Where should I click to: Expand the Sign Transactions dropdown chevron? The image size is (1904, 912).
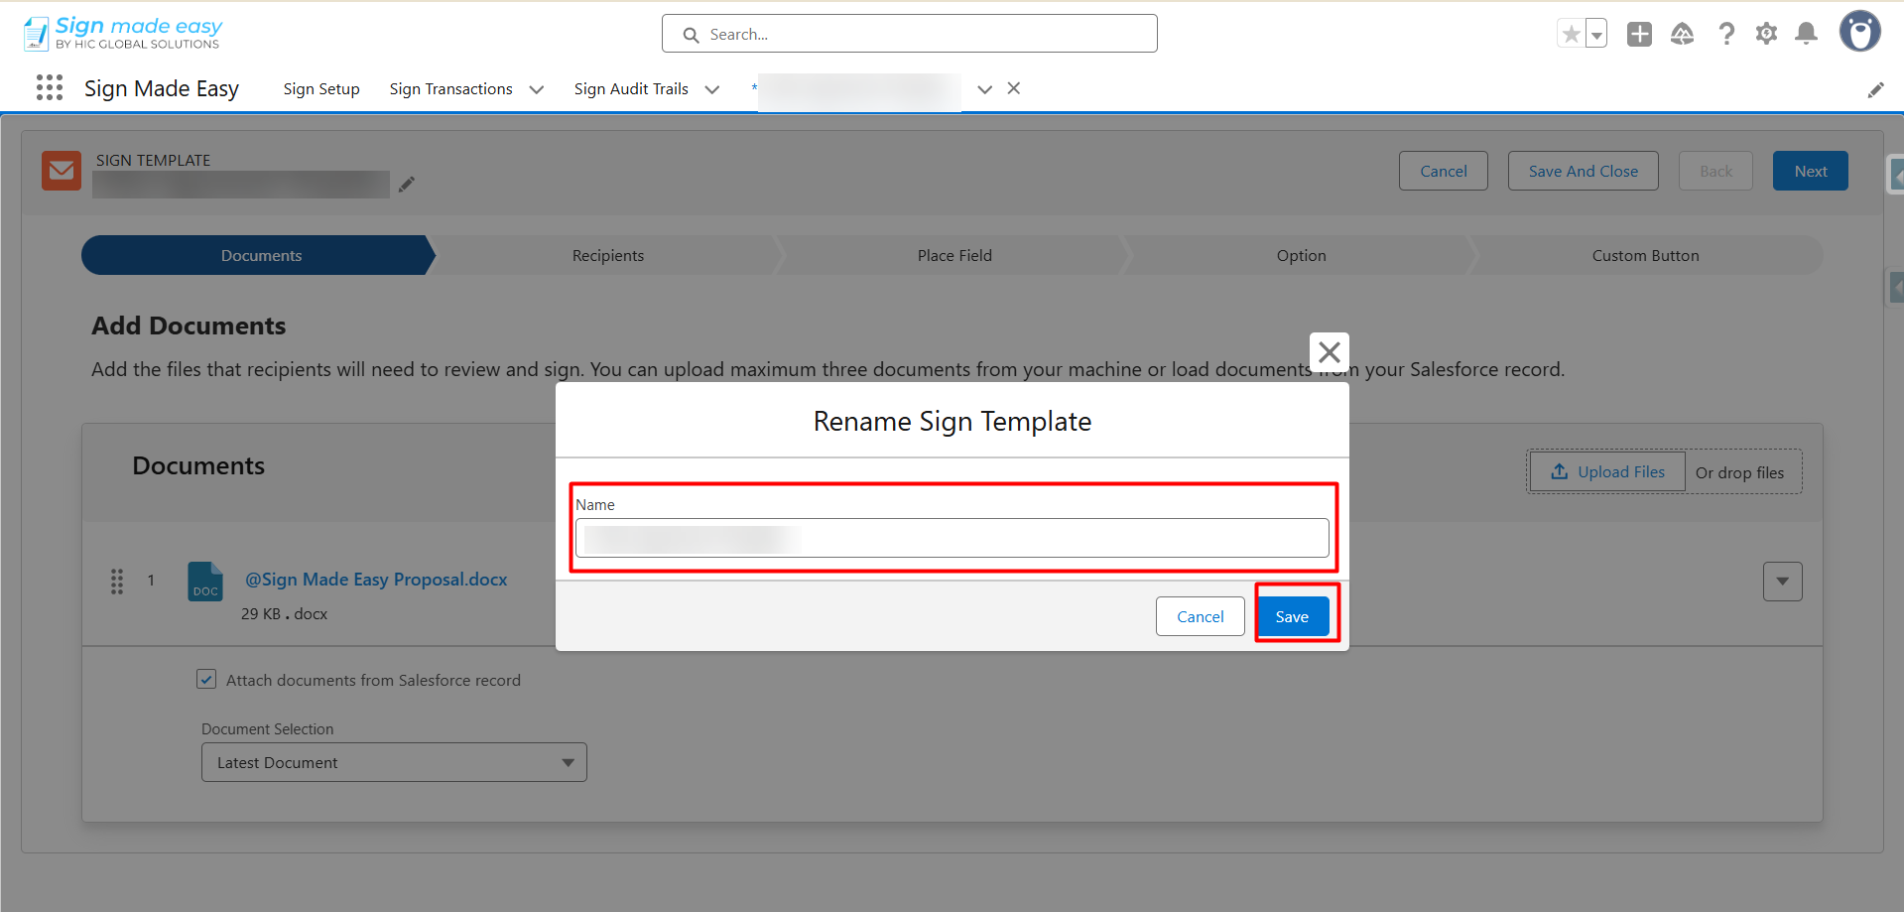[x=537, y=89]
